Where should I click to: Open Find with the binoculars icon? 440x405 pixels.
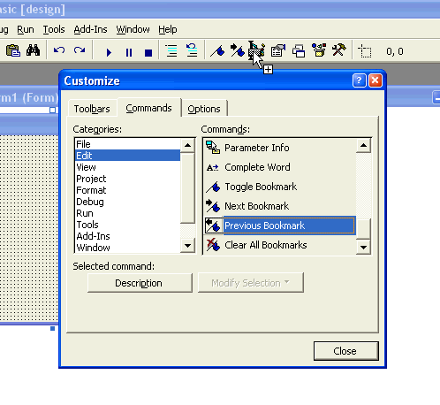click(33, 50)
